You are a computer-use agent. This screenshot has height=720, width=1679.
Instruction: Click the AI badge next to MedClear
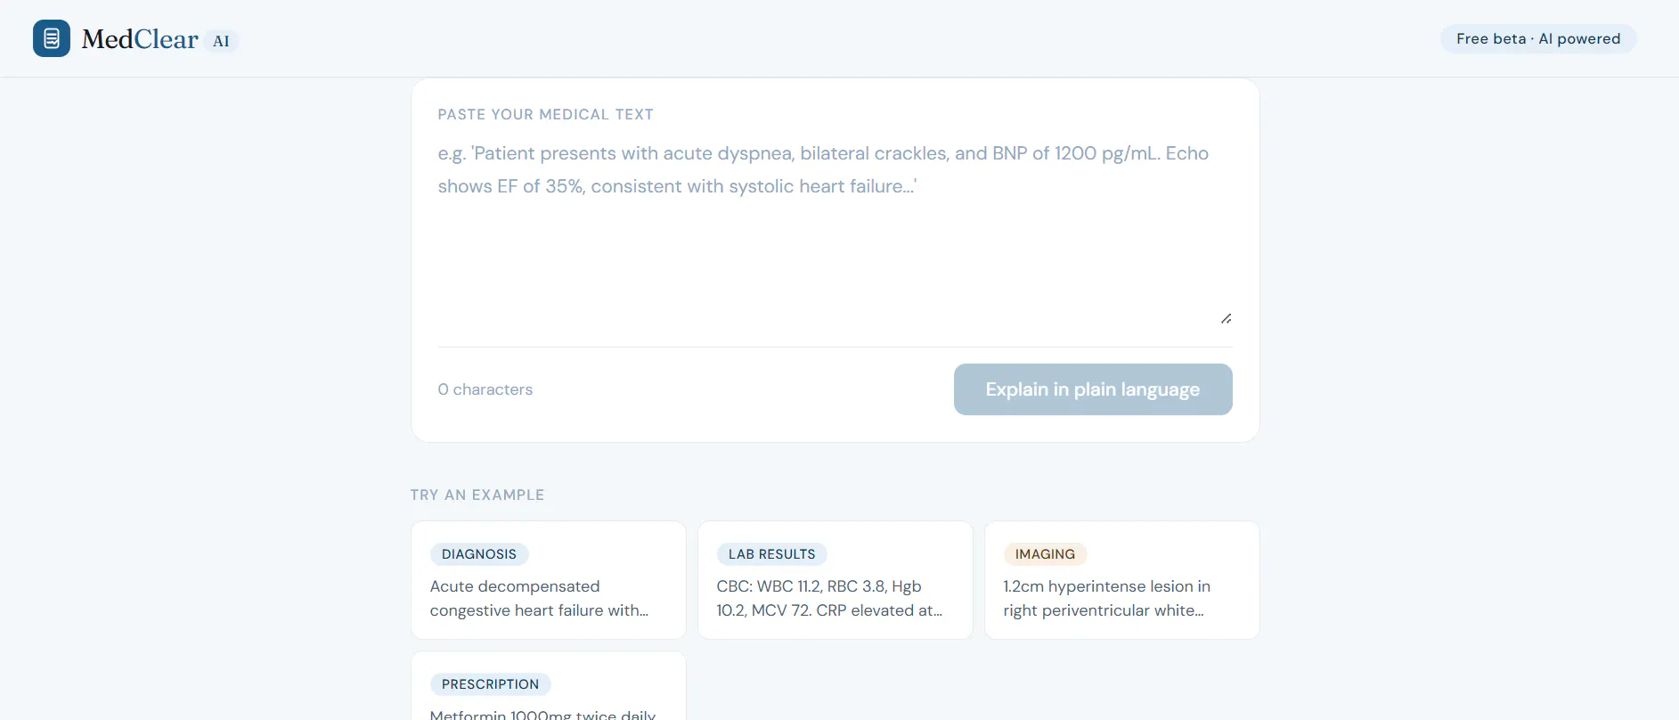[x=221, y=41]
